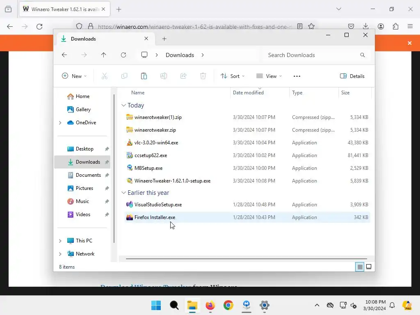Sort by Date modified column header
The height and width of the screenshot is (315, 420).
[260, 93]
